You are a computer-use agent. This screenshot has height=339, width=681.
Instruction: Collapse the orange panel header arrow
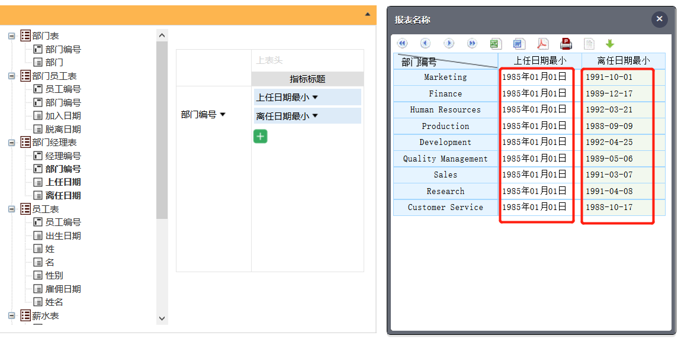point(368,14)
